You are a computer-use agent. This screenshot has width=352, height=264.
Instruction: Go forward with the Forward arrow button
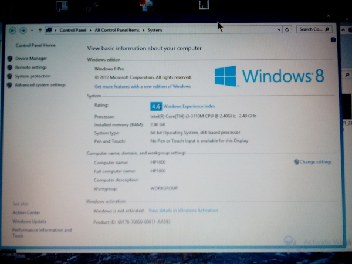click(x=23, y=31)
